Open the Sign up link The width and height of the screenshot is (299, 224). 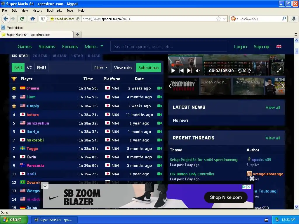(261, 46)
